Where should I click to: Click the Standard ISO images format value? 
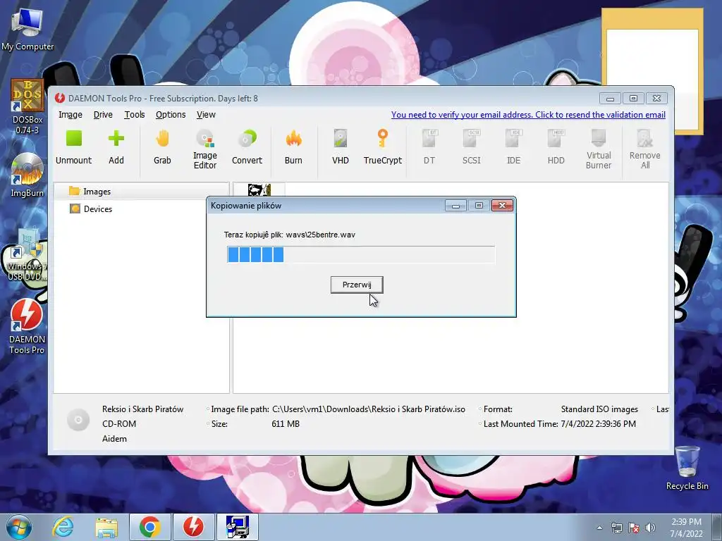pyautogui.click(x=599, y=409)
